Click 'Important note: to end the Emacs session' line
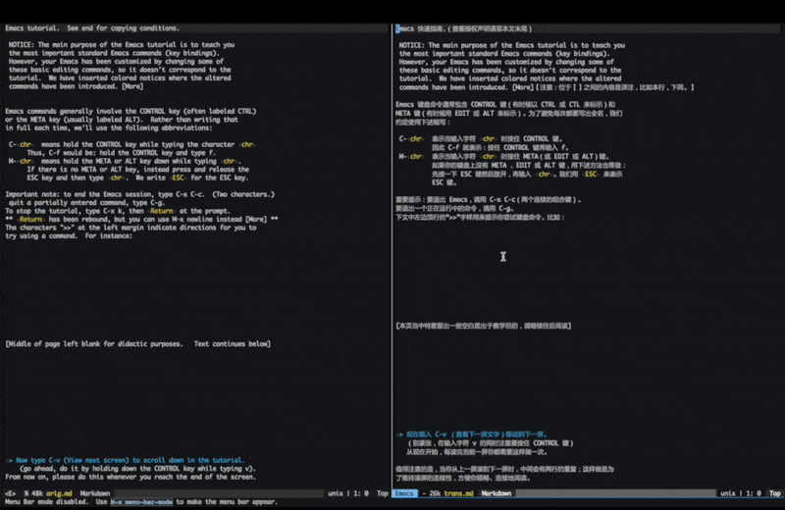Image resolution: width=785 pixels, height=510 pixels. 139,194
